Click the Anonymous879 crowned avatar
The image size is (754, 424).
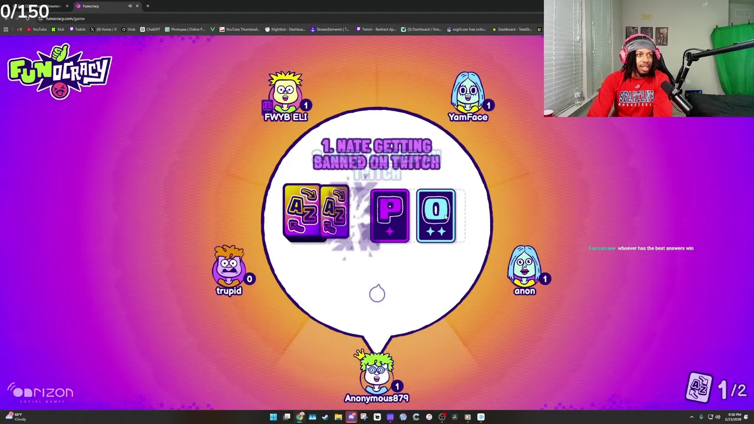pos(376,372)
